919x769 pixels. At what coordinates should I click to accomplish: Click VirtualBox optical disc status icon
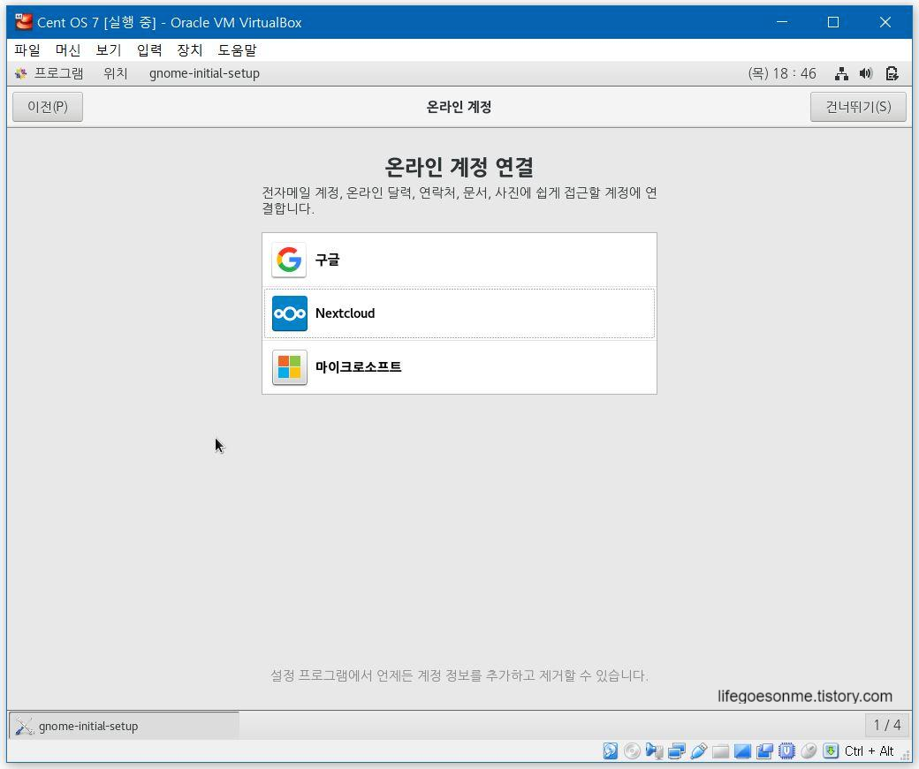[632, 750]
